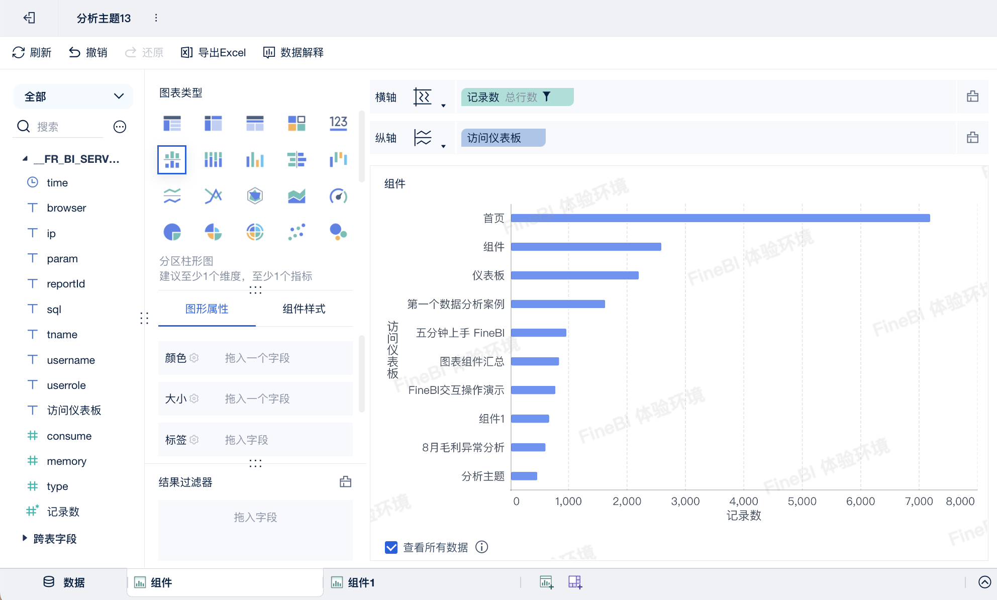Pick the KPI 123 indicator chart icon
The image size is (997, 600).
pos(338,123)
